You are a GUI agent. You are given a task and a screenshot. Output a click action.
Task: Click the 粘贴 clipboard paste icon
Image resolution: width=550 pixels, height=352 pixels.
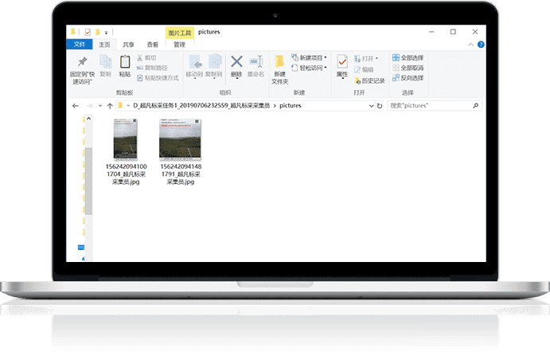[125, 62]
